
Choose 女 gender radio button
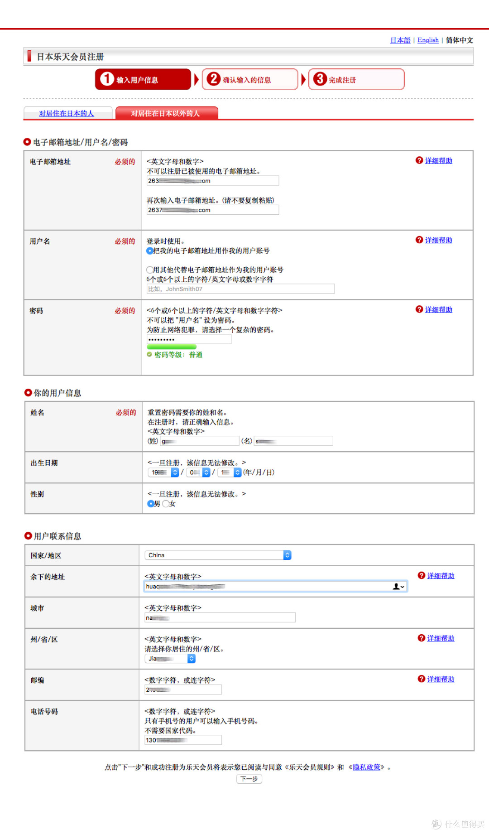click(166, 504)
